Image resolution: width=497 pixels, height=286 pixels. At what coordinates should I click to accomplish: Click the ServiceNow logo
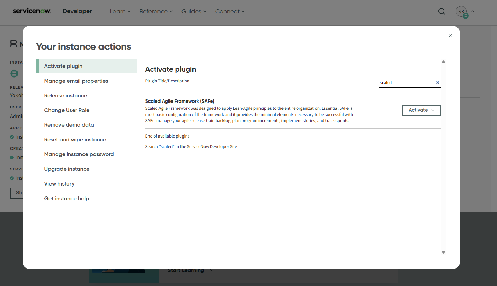pyautogui.click(x=32, y=11)
